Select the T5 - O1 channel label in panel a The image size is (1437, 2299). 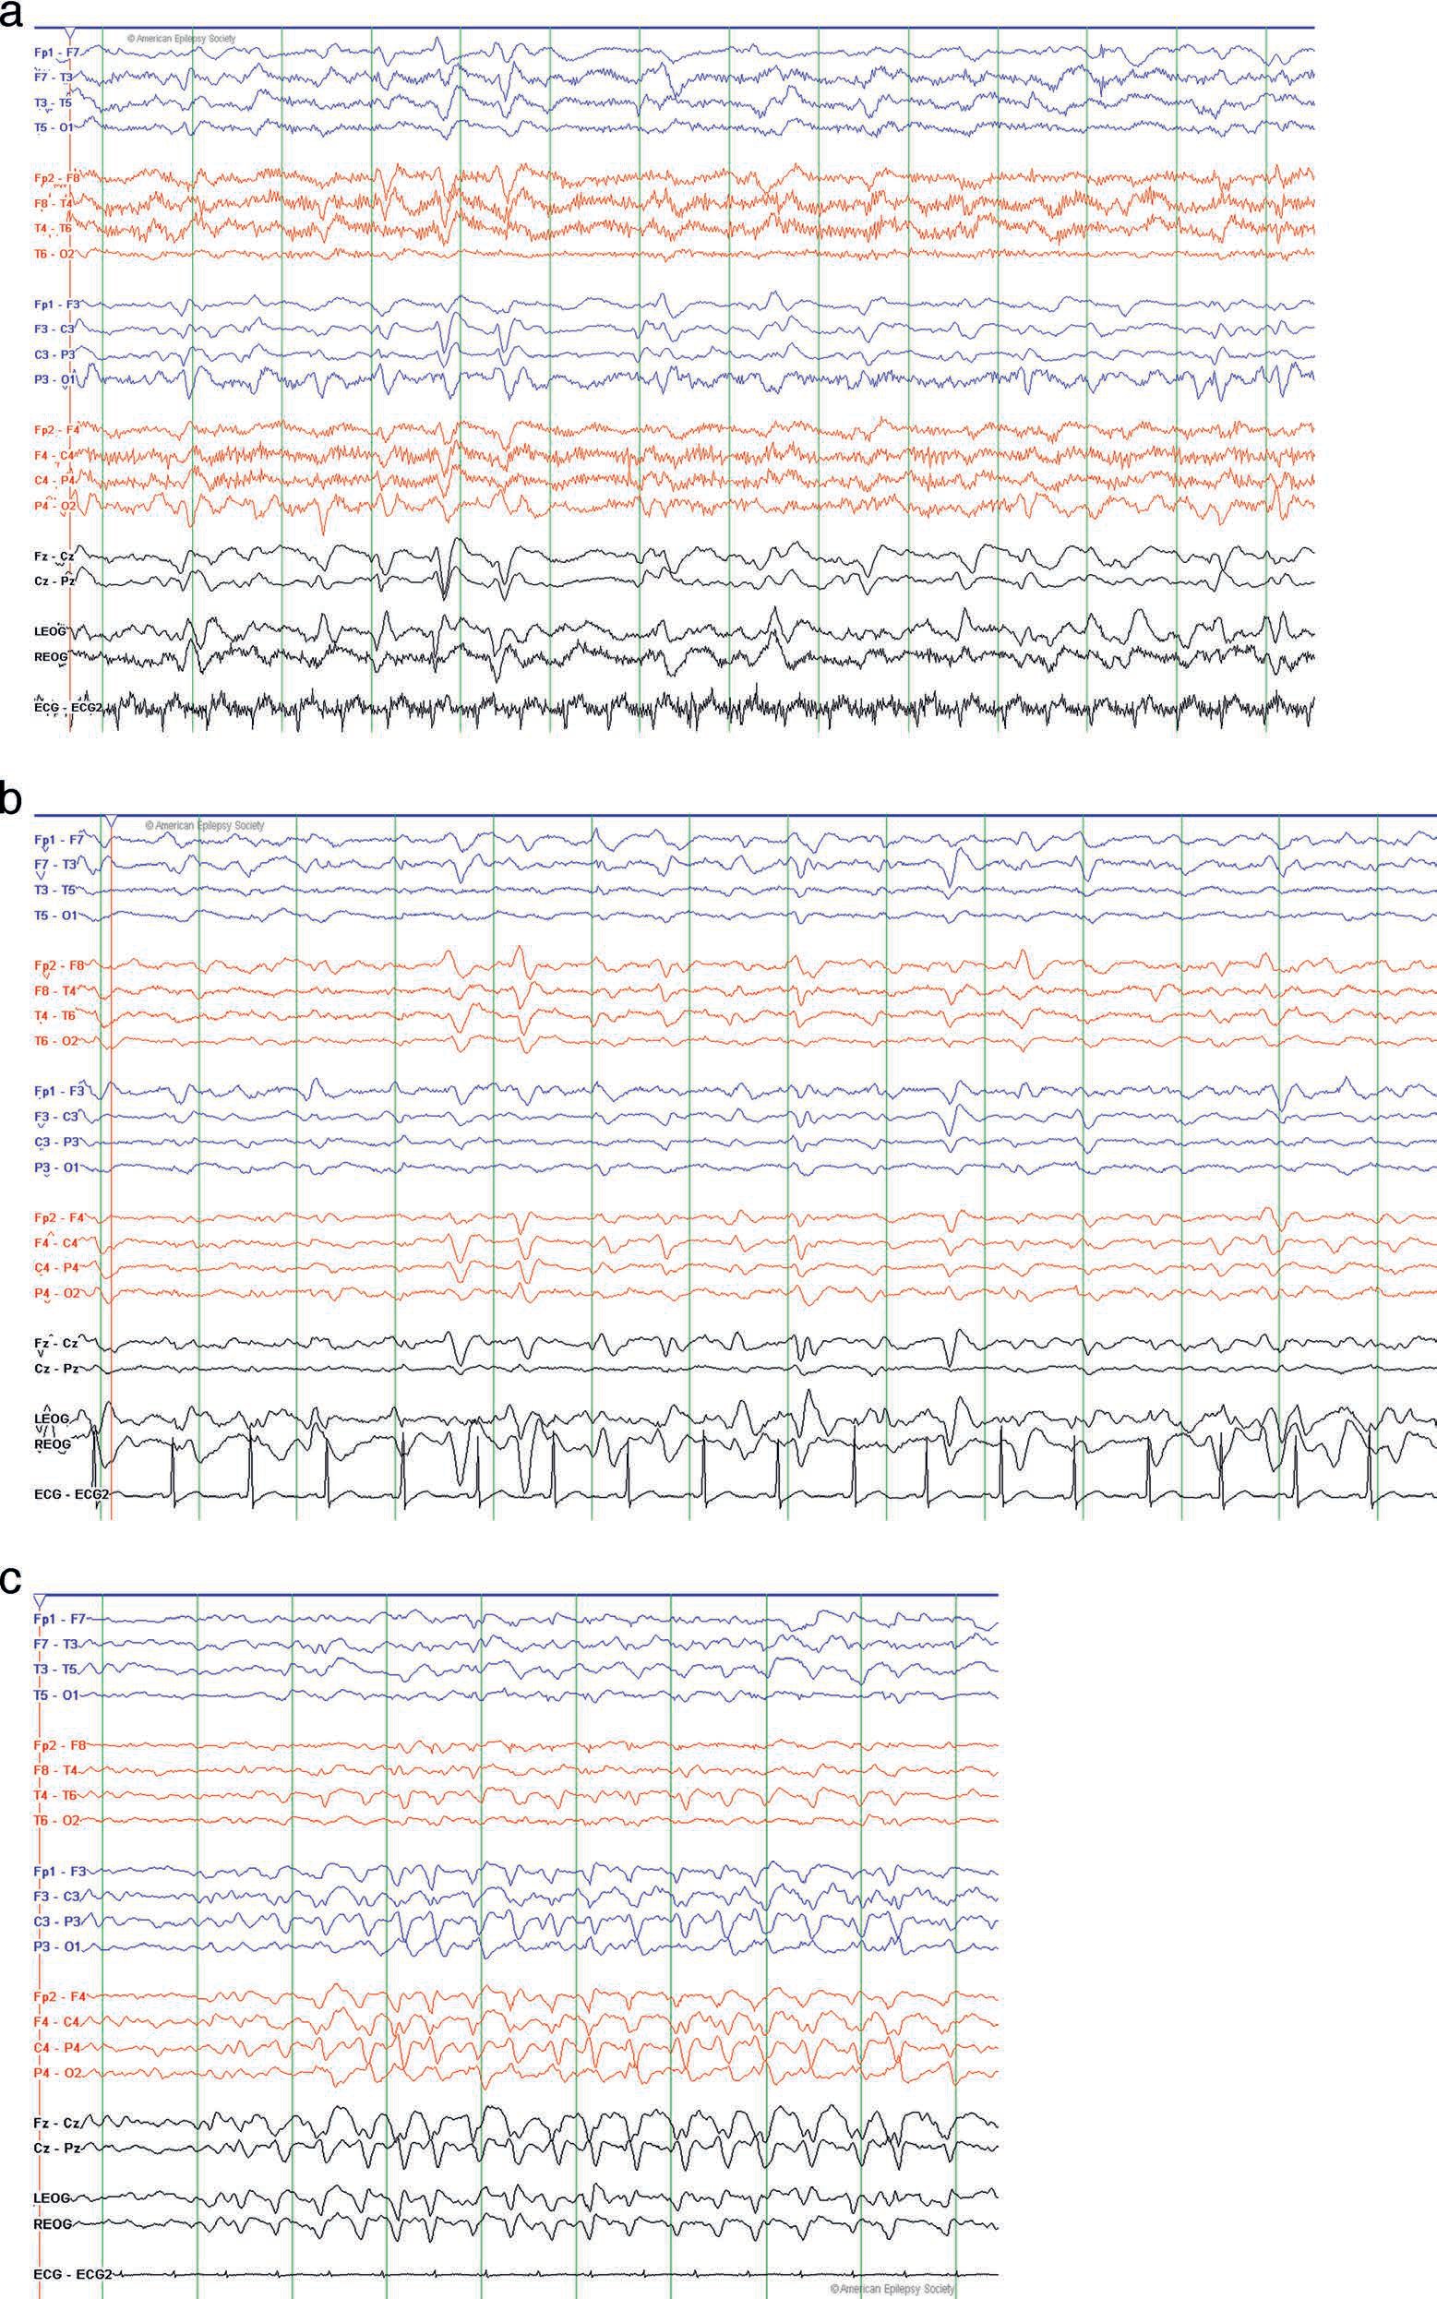[54, 126]
